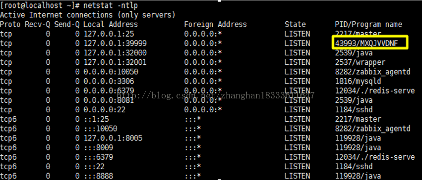Image resolution: width=422 pixels, height=180 pixels.
Task: Select local address ':::10050'
Action: (x=100, y=129)
